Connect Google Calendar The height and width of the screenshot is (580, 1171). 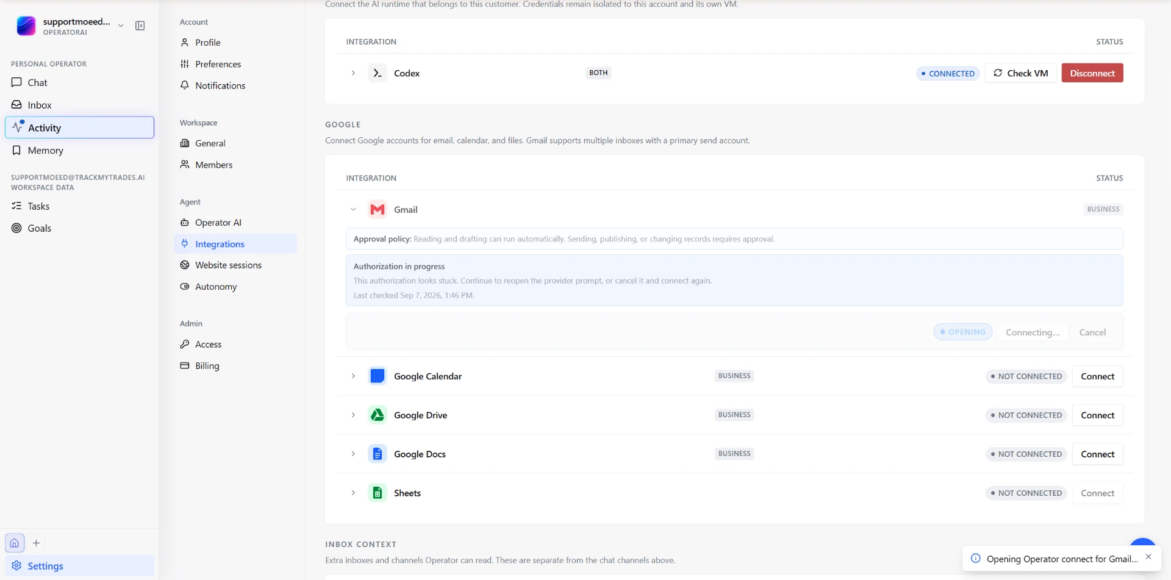tap(1097, 376)
